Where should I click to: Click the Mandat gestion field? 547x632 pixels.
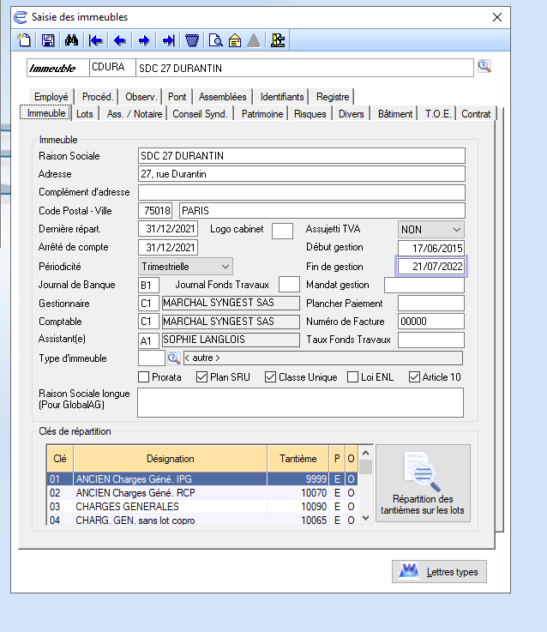pyautogui.click(x=424, y=286)
